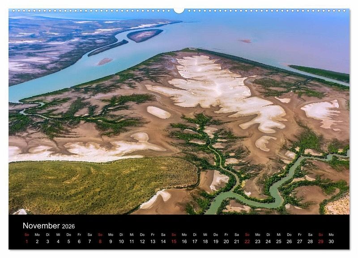This screenshot has width=358, height=258.
Task: Select date 8 in the calendar strip
Action: (100, 241)
